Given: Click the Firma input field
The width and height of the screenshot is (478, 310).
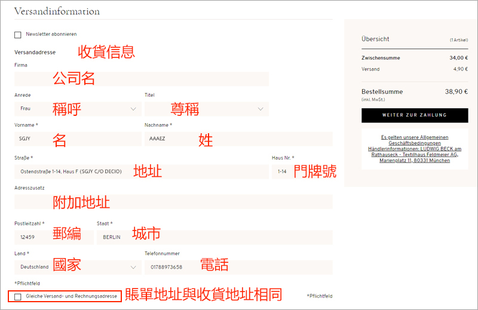Looking at the screenshot, I should pos(142,79).
